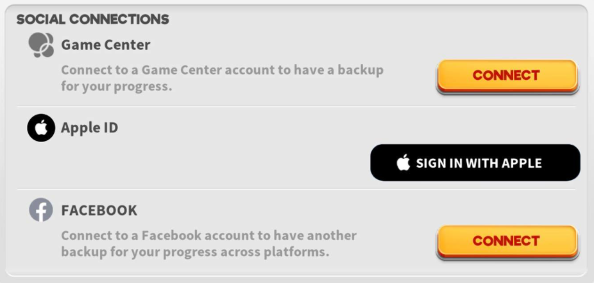The image size is (594, 283).
Task: Click the Social Connections section heading
Action: (x=93, y=19)
